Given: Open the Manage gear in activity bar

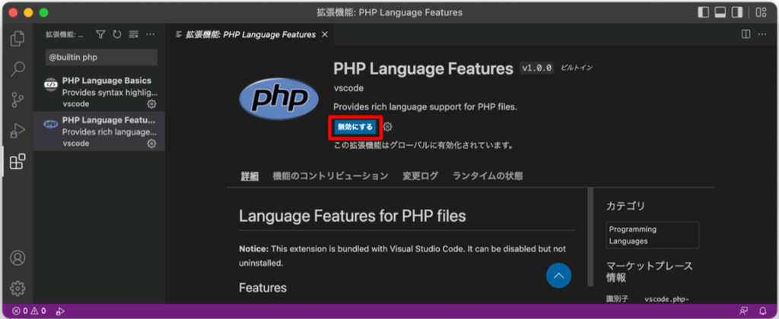Looking at the screenshot, I should click(x=17, y=289).
